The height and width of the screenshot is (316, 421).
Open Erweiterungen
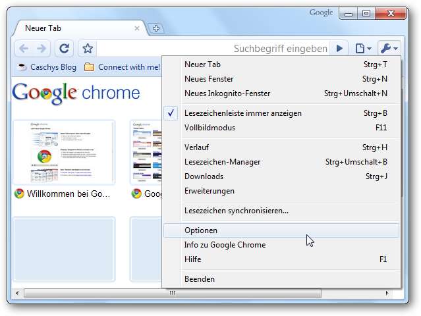pos(281,191)
